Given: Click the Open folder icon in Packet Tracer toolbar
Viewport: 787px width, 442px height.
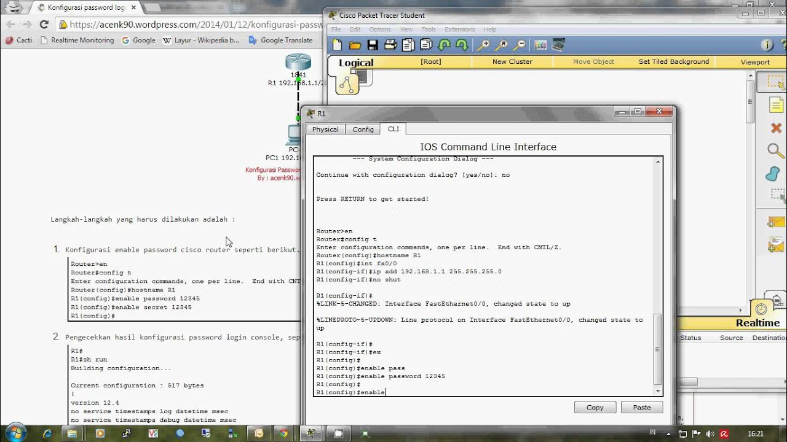Looking at the screenshot, I should point(355,45).
